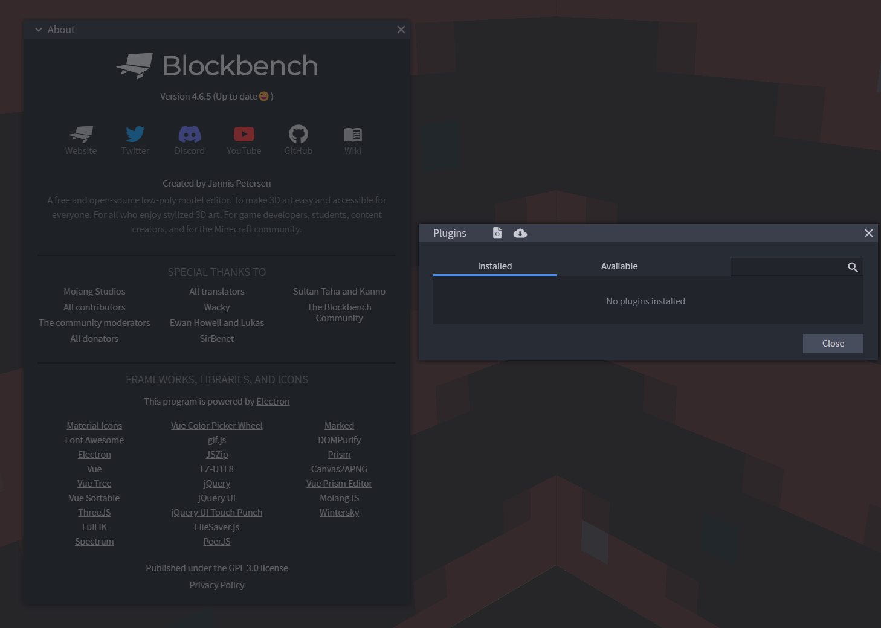The height and width of the screenshot is (628, 881).
Task: Switch to the Available plugins tab
Action: [619, 266]
